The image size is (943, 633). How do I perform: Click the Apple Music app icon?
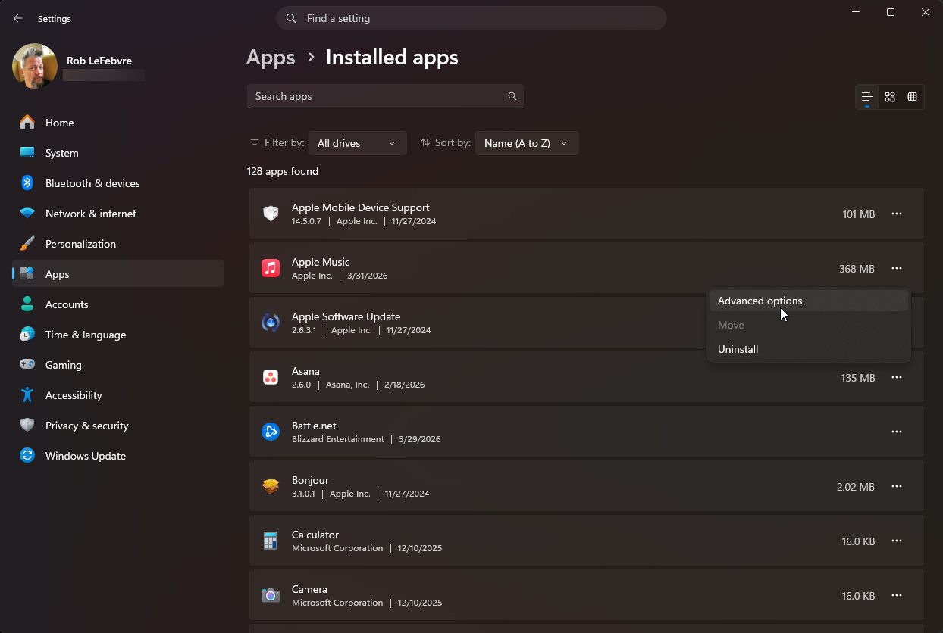pyautogui.click(x=271, y=268)
